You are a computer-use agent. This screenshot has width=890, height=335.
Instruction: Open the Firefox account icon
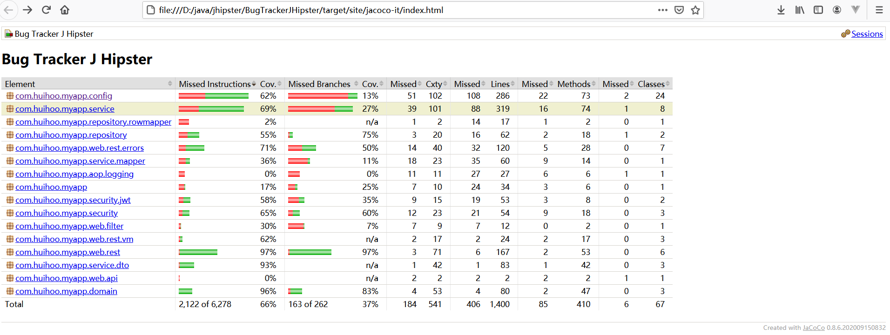(x=837, y=10)
